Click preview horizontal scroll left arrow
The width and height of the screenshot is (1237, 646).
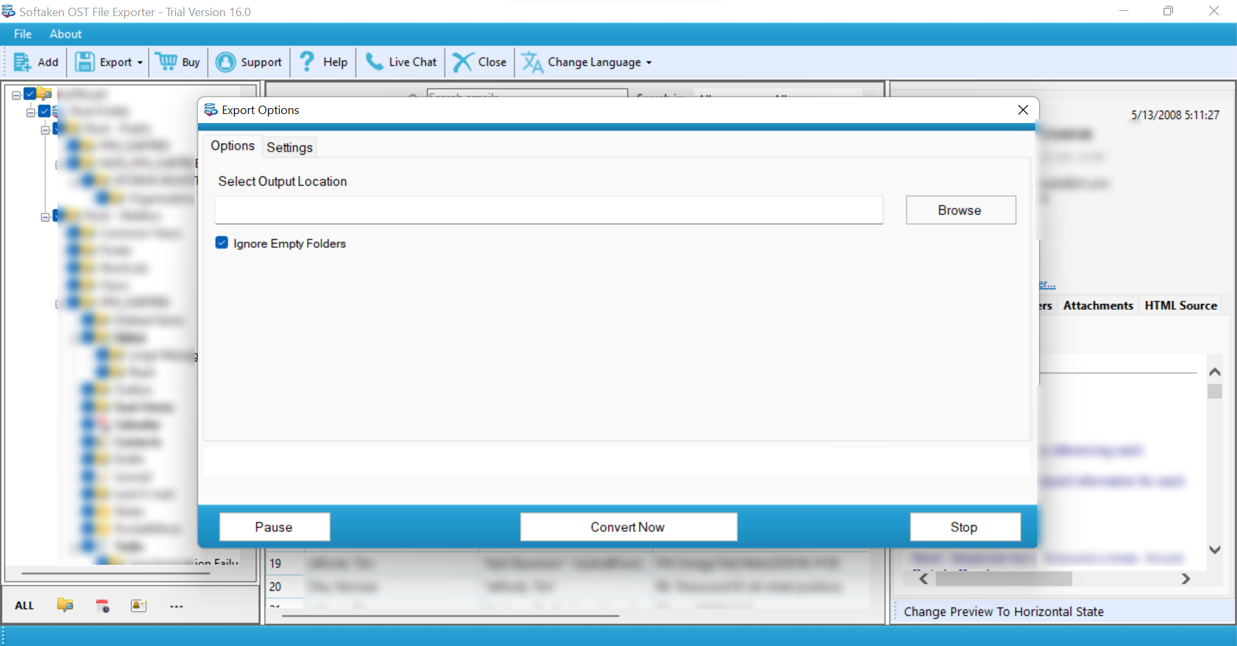[924, 579]
